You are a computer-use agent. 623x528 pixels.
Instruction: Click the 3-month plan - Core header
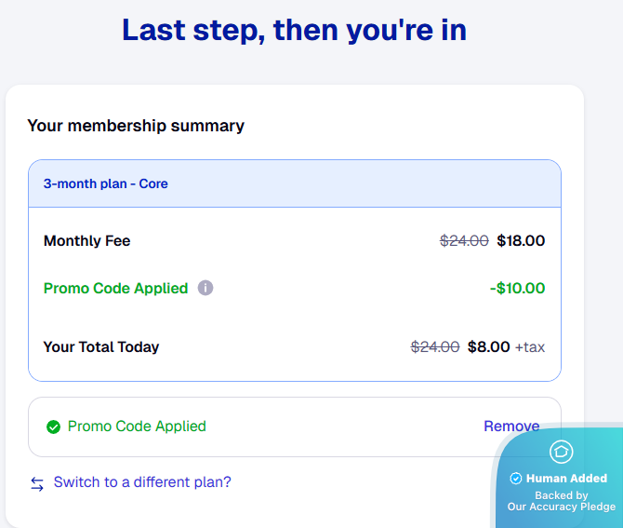(x=106, y=183)
